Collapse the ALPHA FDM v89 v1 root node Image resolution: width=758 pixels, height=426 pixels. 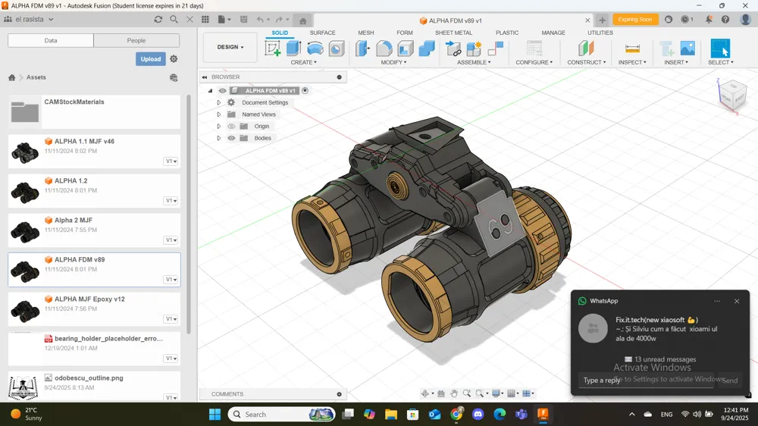coord(210,90)
